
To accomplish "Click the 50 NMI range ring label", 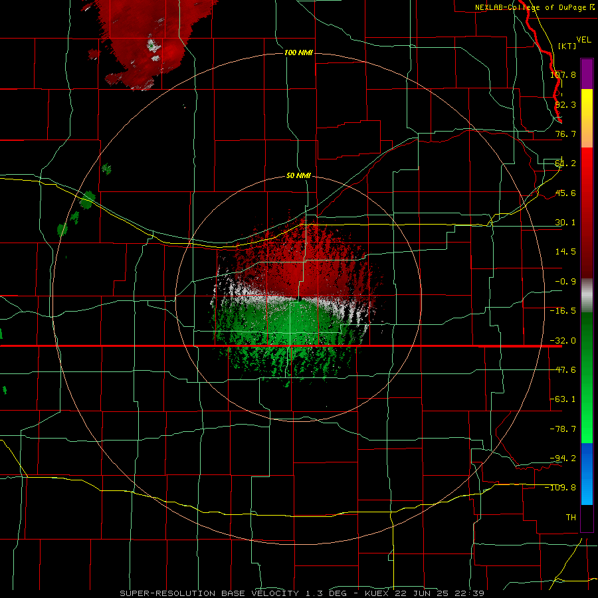I will tap(298, 176).
